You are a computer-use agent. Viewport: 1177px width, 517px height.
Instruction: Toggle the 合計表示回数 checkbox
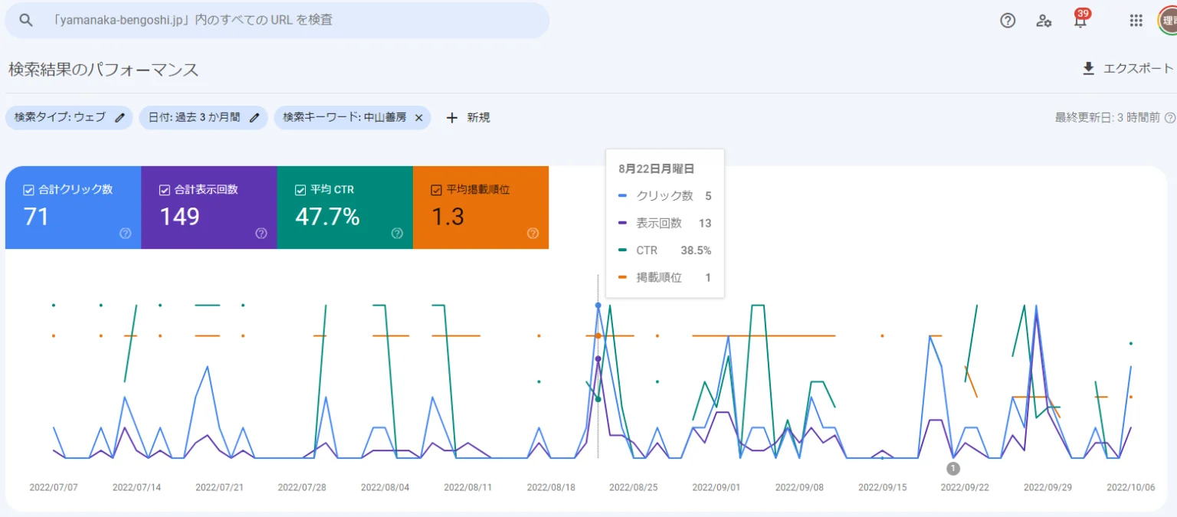coord(165,190)
